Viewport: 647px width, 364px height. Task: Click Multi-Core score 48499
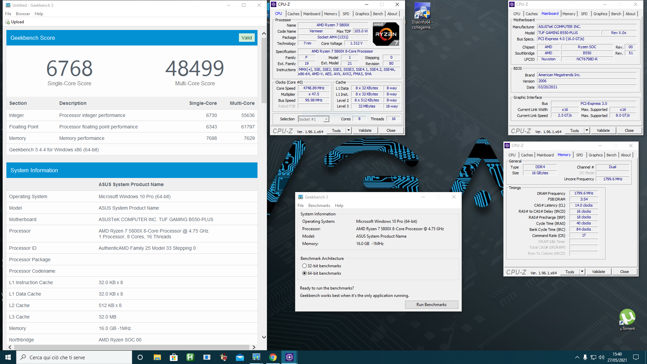pos(195,68)
